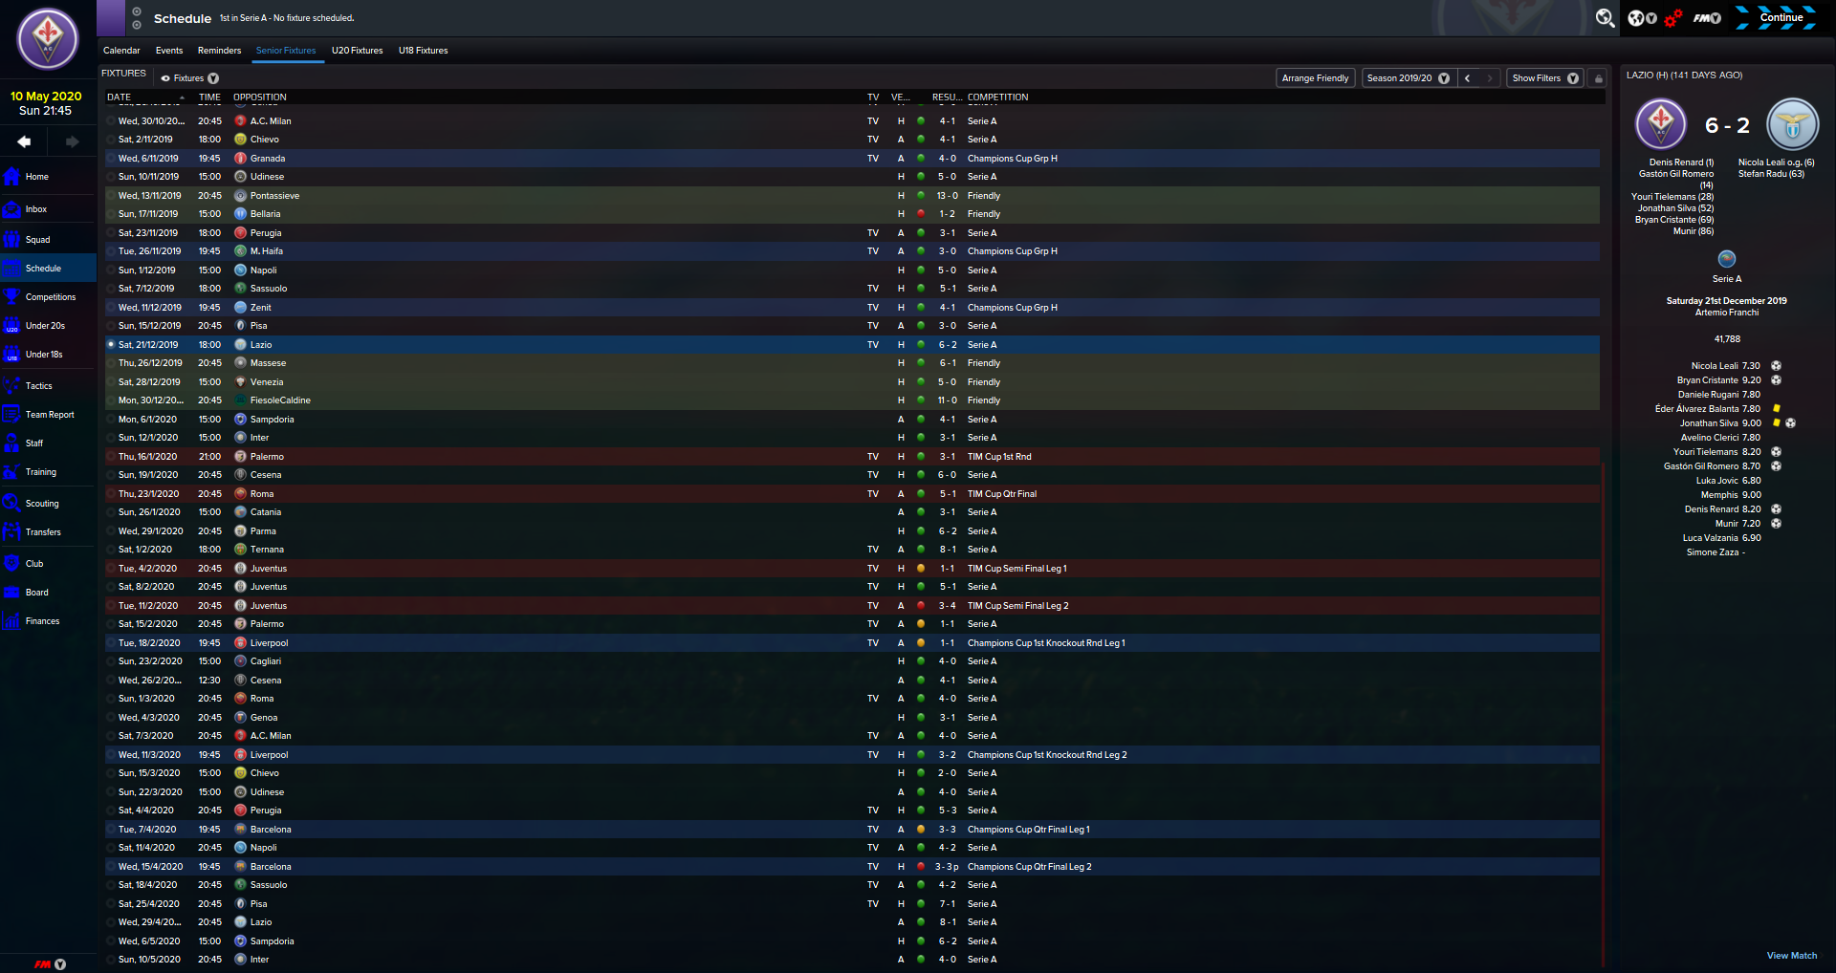This screenshot has height=973, width=1836.
Task: Switch to the Events tab
Action: coord(169,51)
